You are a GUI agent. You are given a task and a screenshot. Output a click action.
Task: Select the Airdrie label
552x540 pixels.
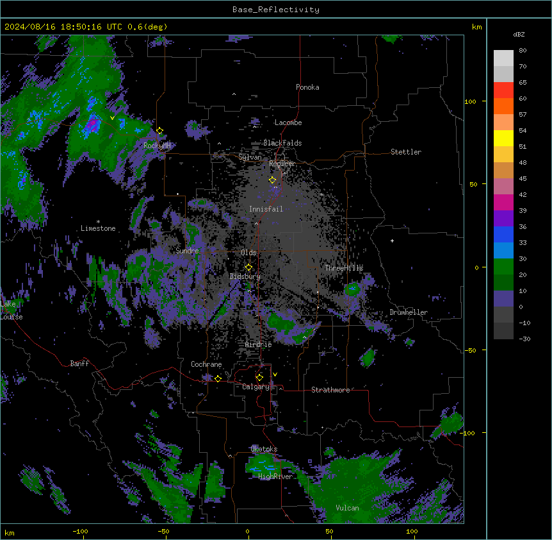click(x=259, y=344)
